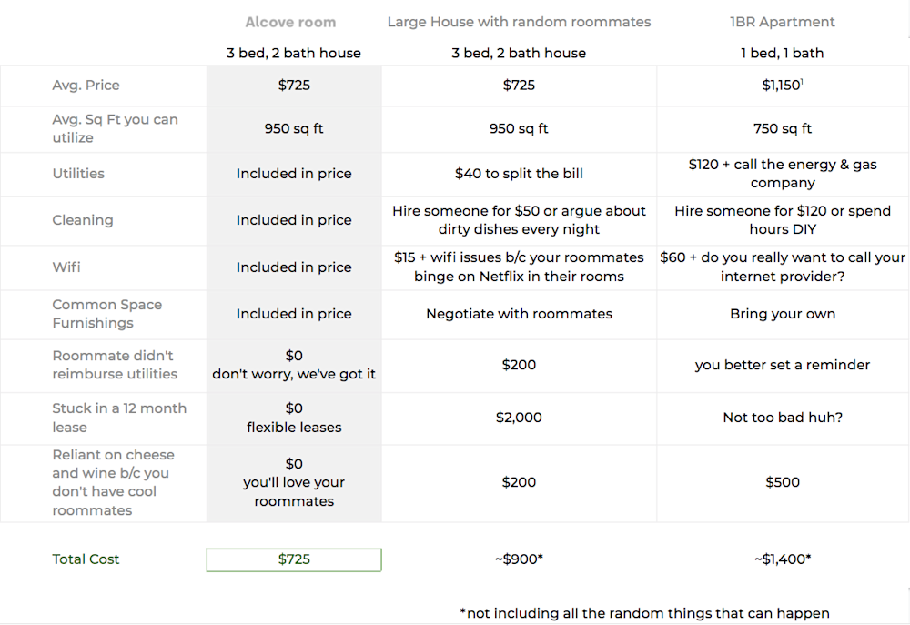Click the Total Cost label
The width and height of the screenshot is (910, 625).
pyautogui.click(x=86, y=559)
